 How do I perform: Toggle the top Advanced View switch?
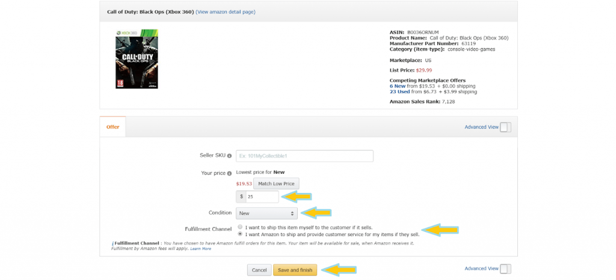[x=505, y=127]
